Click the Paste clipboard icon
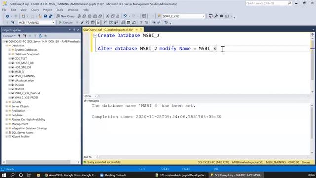 [118, 16]
